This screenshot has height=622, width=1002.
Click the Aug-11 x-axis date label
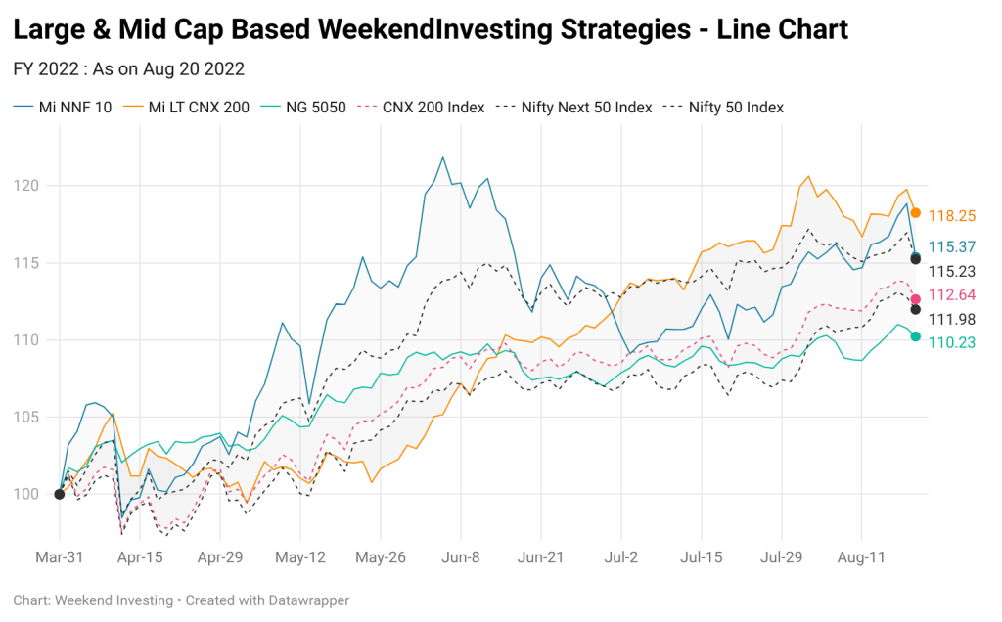[x=861, y=557]
